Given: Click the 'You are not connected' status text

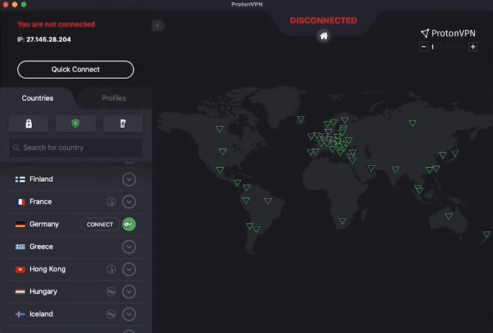Looking at the screenshot, I should [x=56, y=24].
